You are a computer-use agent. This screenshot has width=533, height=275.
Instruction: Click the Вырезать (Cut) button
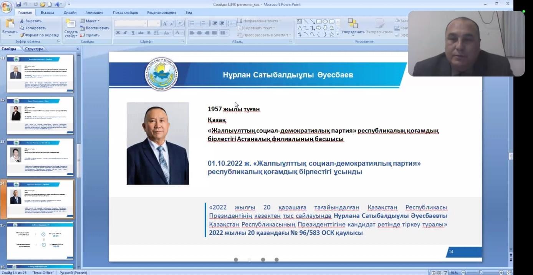tap(30, 21)
